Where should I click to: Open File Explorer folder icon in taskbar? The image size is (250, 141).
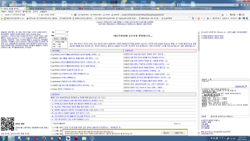tap(84, 138)
